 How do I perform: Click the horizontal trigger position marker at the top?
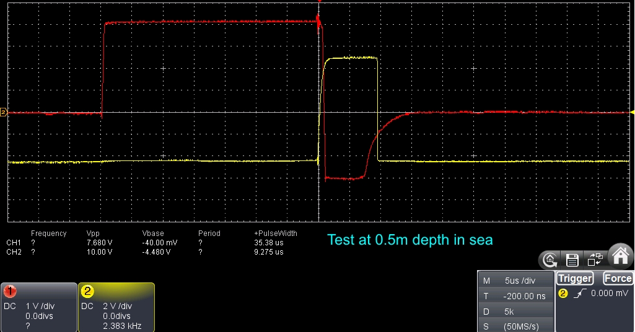pyautogui.click(x=319, y=1)
